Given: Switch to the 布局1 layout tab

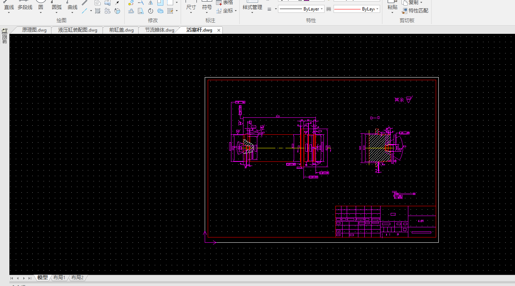Looking at the screenshot, I should 59,278.
